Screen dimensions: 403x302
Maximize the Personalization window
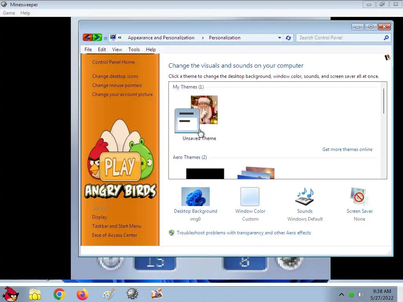[x=371, y=26]
